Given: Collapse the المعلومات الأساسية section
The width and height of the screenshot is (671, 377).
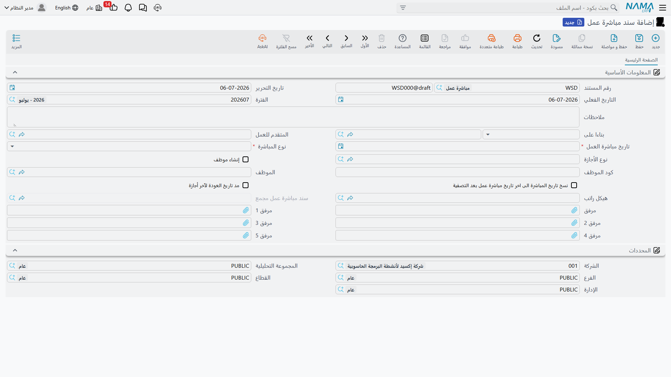Looking at the screenshot, I should [15, 72].
